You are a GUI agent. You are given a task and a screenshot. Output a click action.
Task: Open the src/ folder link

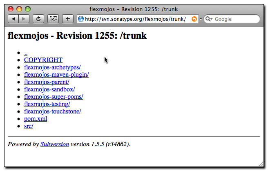click(29, 126)
